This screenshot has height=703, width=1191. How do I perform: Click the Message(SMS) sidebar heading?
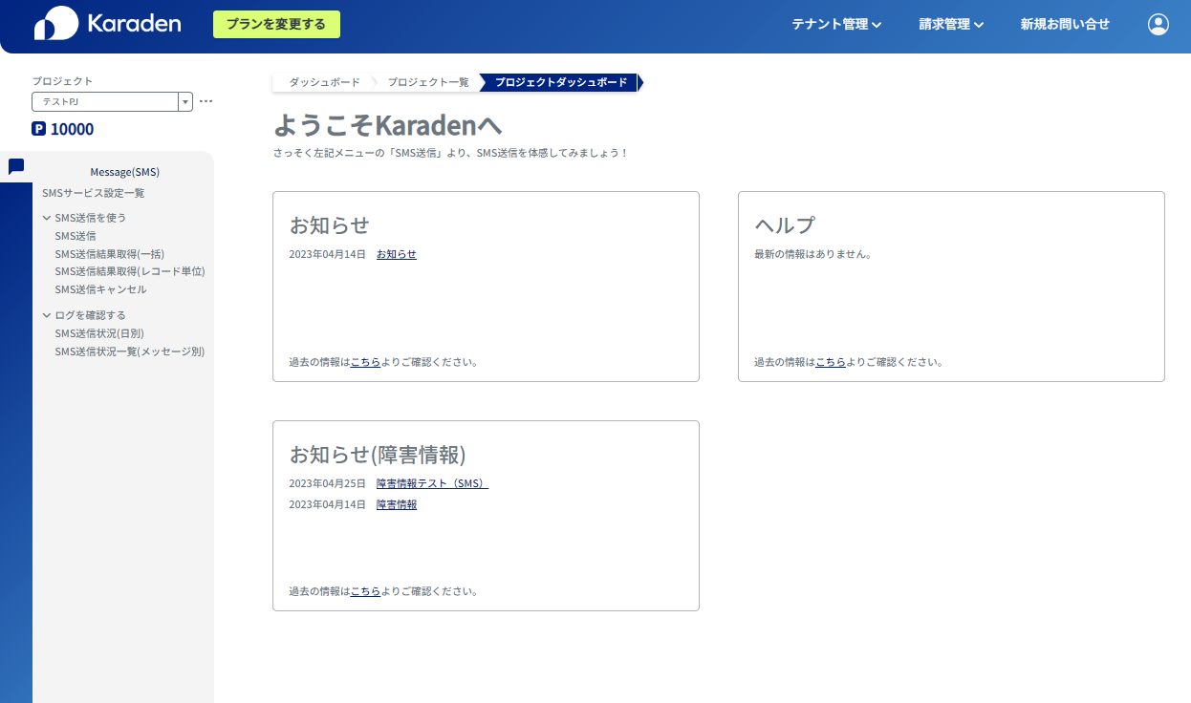coord(124,172)
